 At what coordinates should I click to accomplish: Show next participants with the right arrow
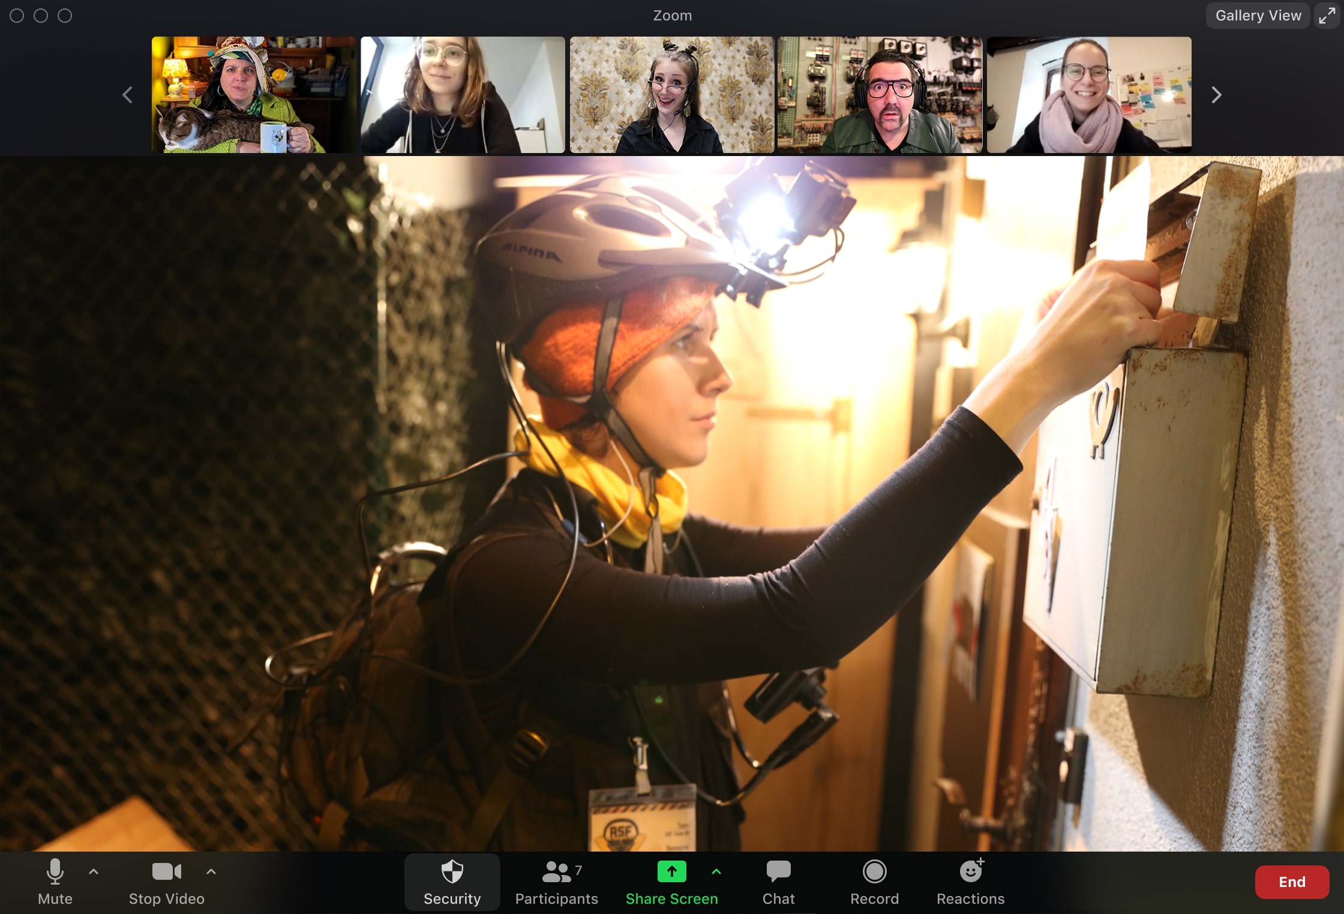click(x=1216, y=95)
